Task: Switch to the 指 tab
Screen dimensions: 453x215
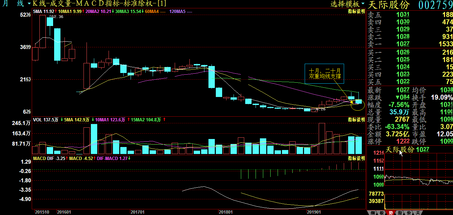Action: pyautogui.click(x=400, y=213)
